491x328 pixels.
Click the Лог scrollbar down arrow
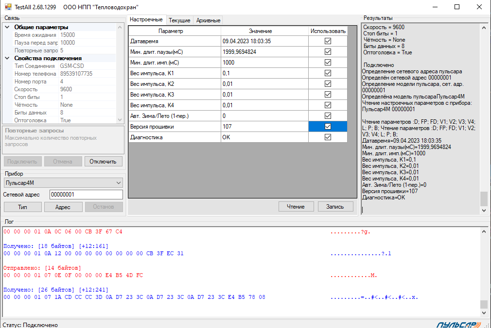pos(484,312)
